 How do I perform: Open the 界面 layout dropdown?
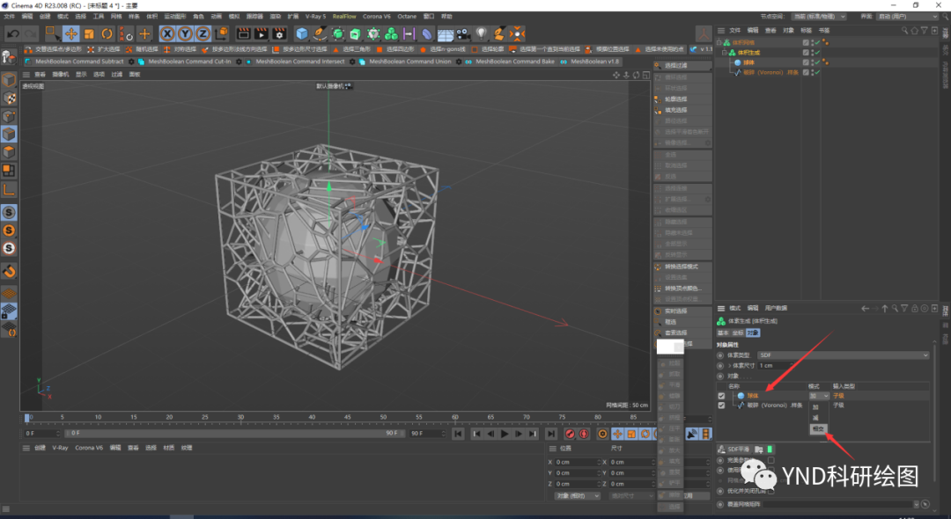907,17
